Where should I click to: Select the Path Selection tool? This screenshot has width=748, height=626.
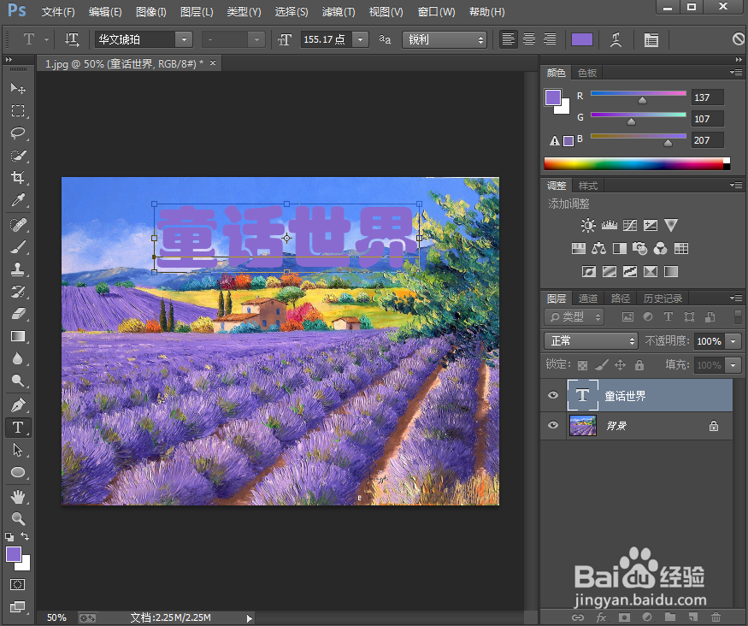coord(18,450)
